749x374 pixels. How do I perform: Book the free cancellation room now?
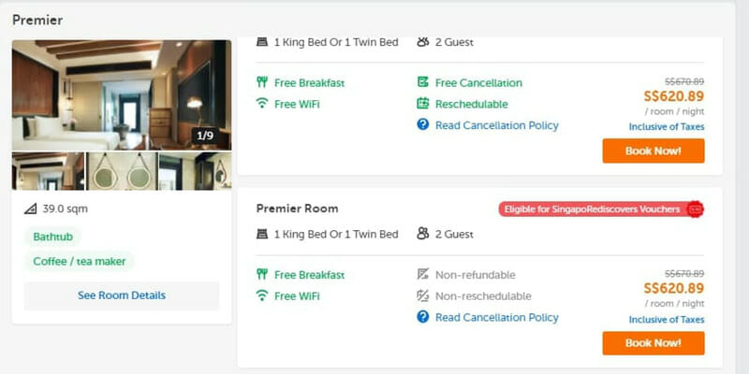point(653,151)
